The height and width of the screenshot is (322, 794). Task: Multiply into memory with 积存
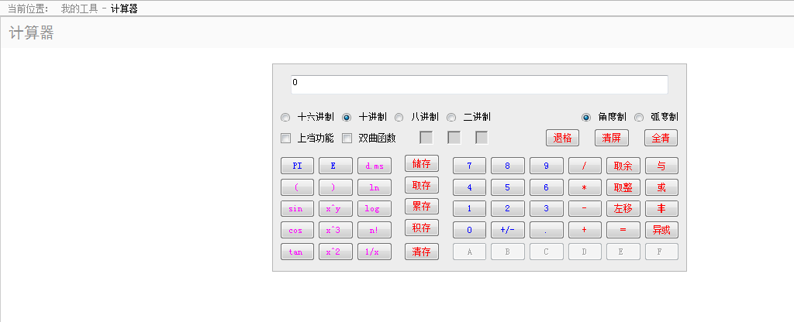point(421,228)
